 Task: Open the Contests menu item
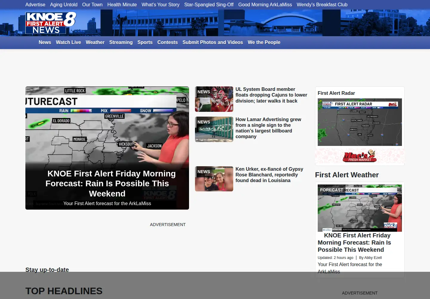pyautogui.click(x=168, y=42)
